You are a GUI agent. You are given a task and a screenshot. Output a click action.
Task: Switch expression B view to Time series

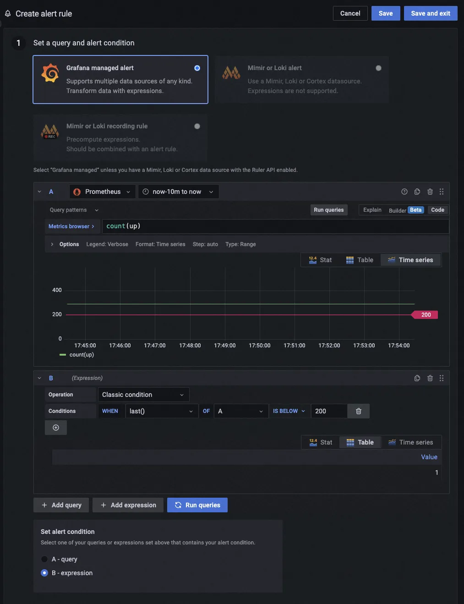(410, 442)
